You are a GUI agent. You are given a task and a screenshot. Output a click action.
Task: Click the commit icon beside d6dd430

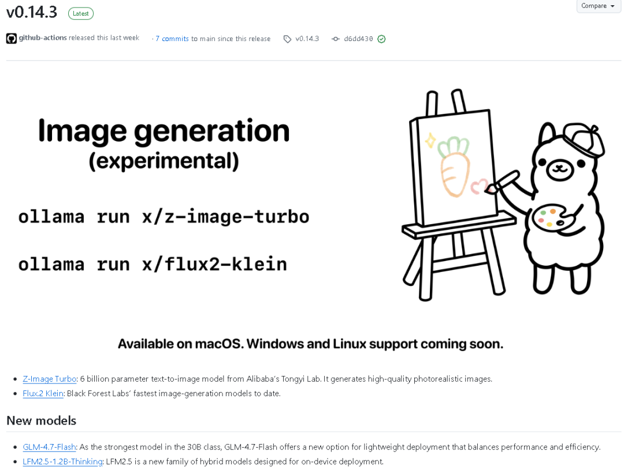pos(336,39)
